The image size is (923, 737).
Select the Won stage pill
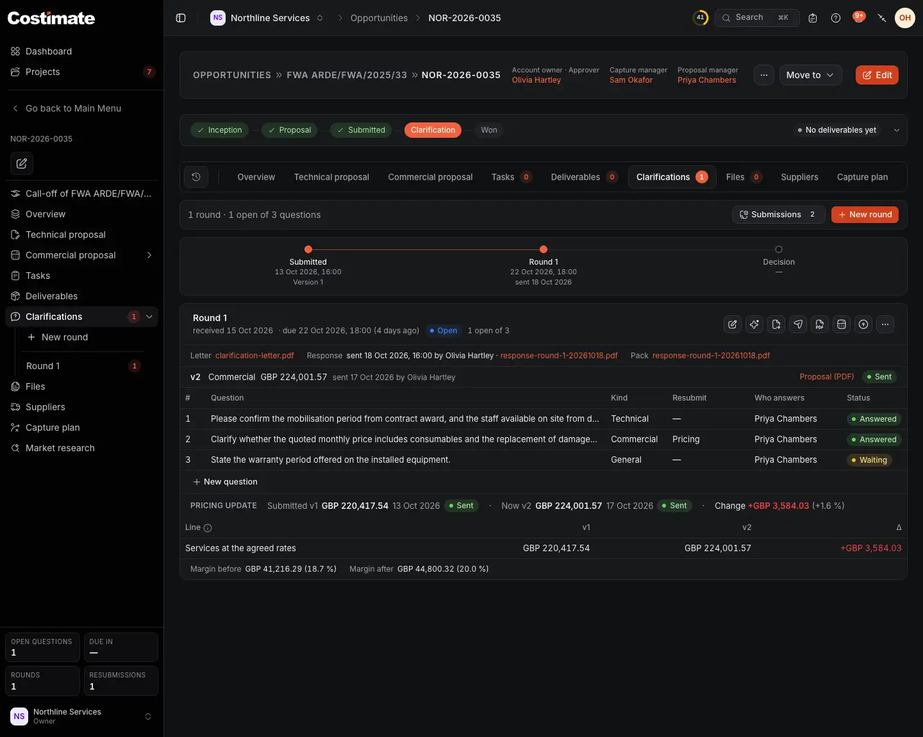click(x=488, y=130)
